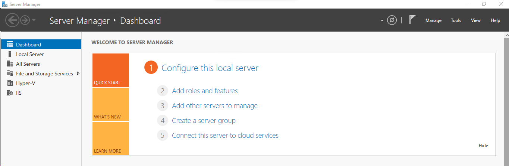The image size is (509, 166).
Task: Select the Local Server icon in sidebar
Action: 10,54
